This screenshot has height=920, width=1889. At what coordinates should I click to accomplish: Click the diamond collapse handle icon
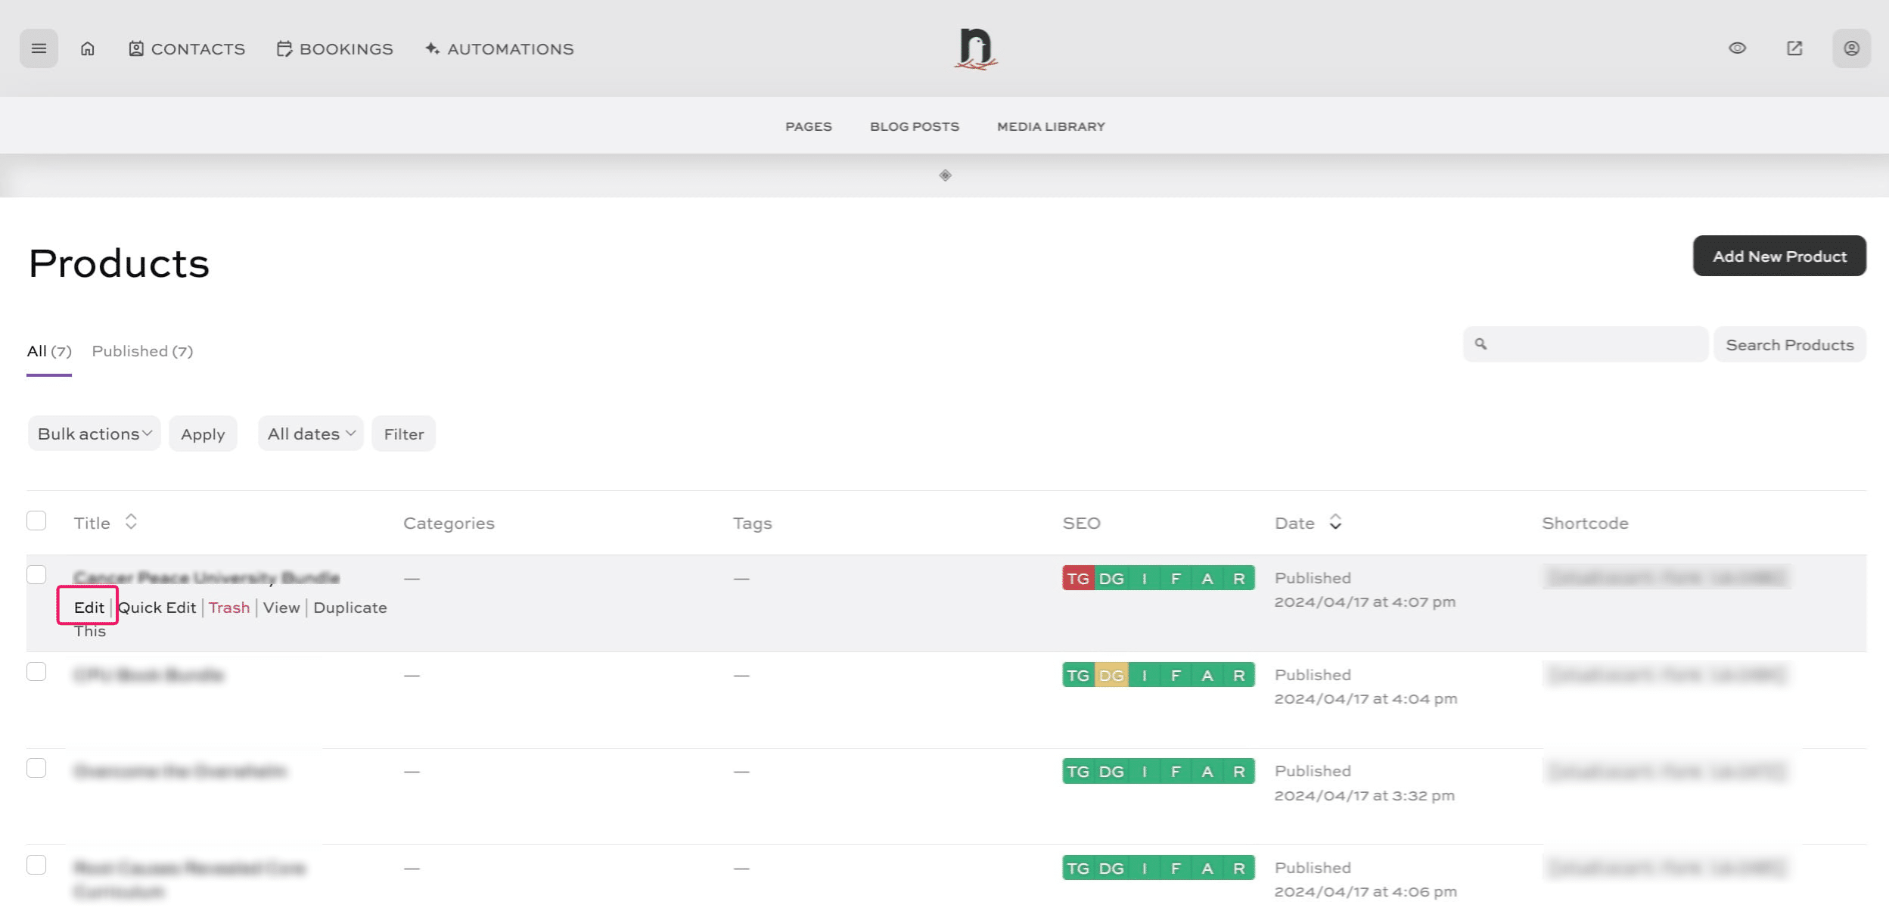point(945,176)
